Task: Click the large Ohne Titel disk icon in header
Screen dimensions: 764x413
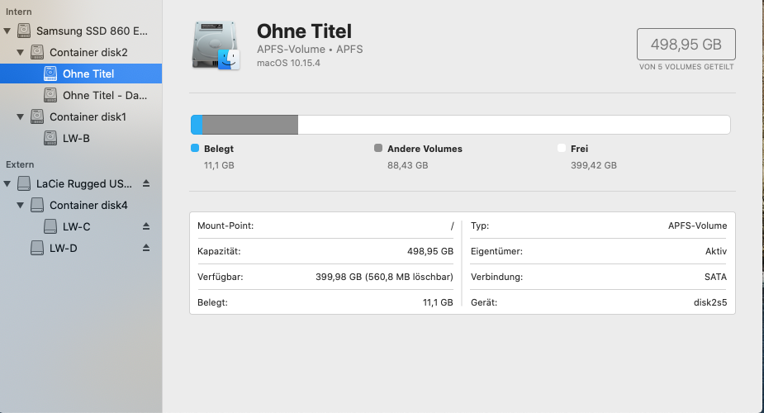Action: pyautogui.click(x=215, y=46)
